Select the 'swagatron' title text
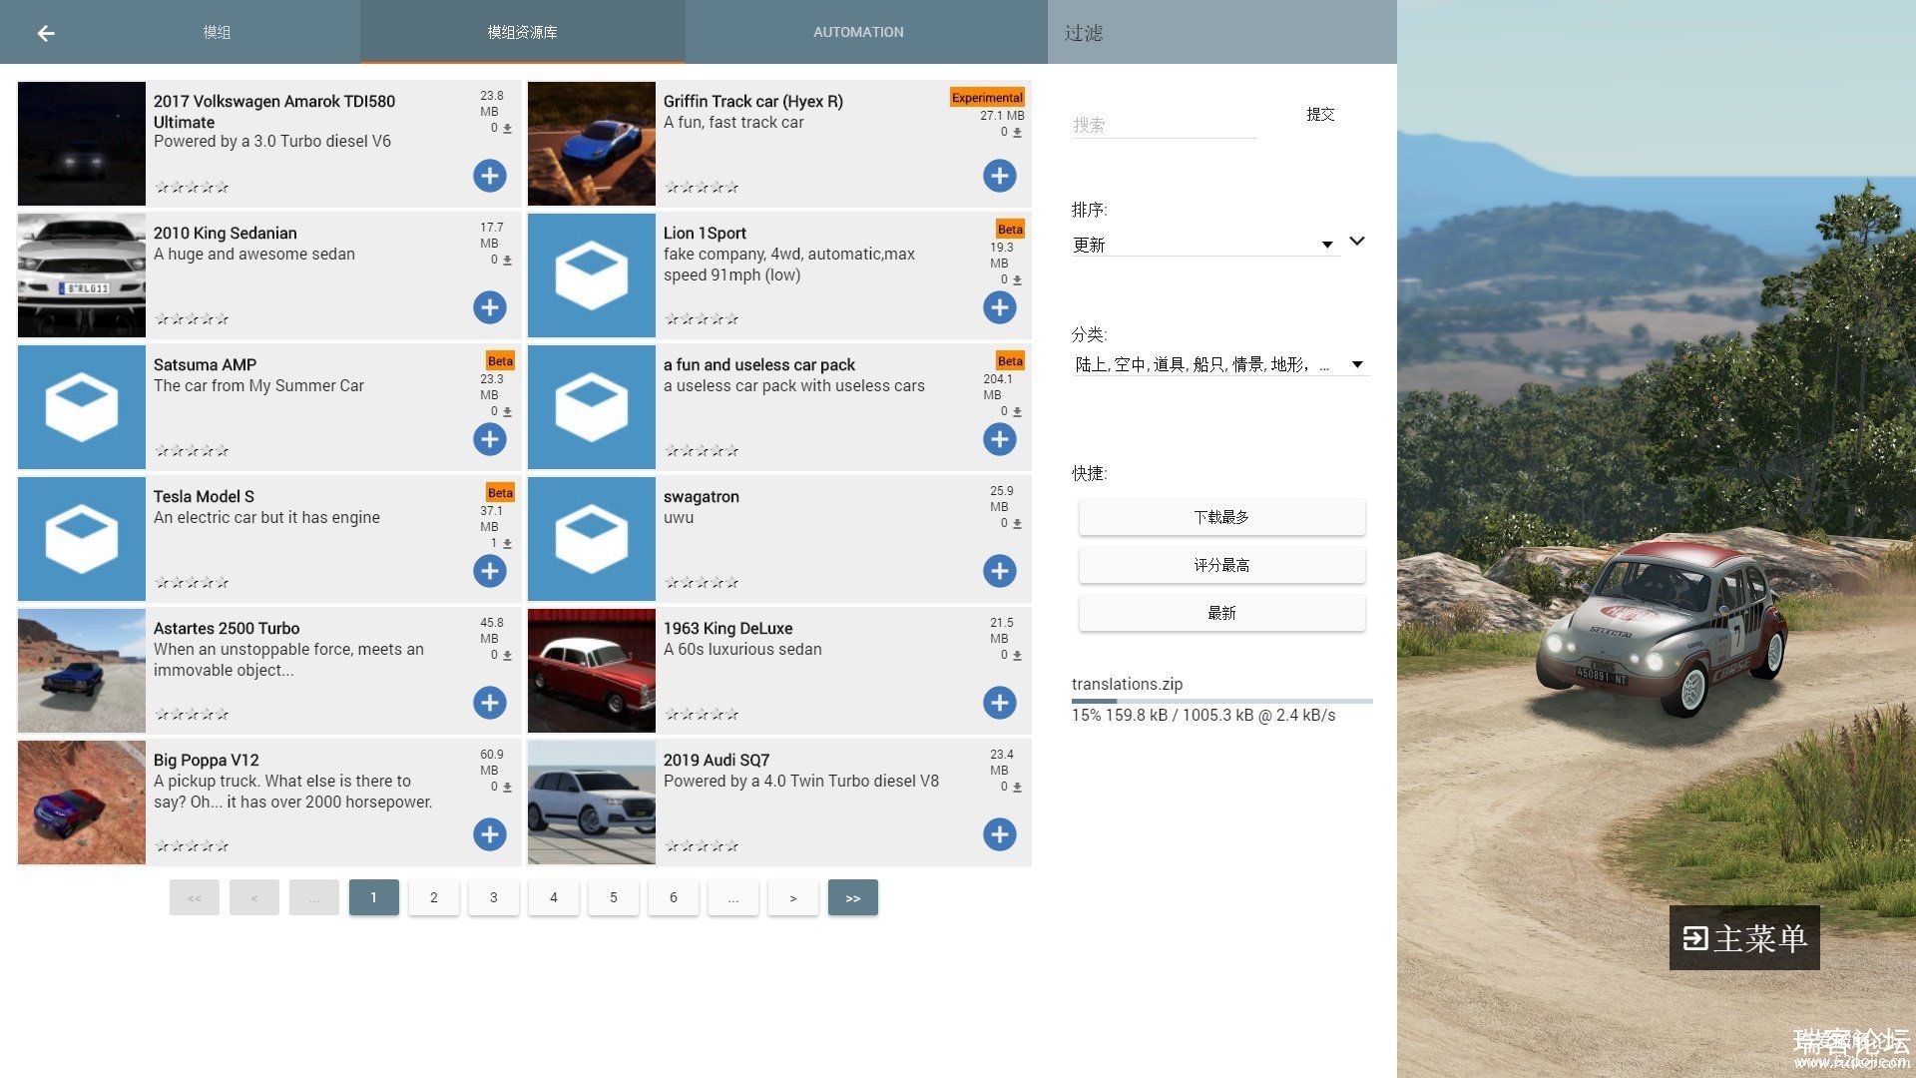This screenshot has width=1916, height=1078. tap(702, 496)
